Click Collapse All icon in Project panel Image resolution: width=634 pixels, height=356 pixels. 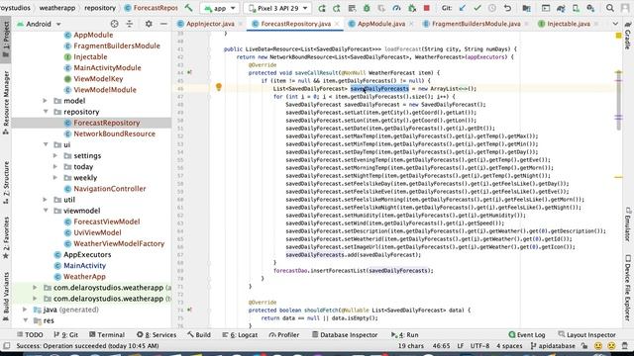click(130, 24)
